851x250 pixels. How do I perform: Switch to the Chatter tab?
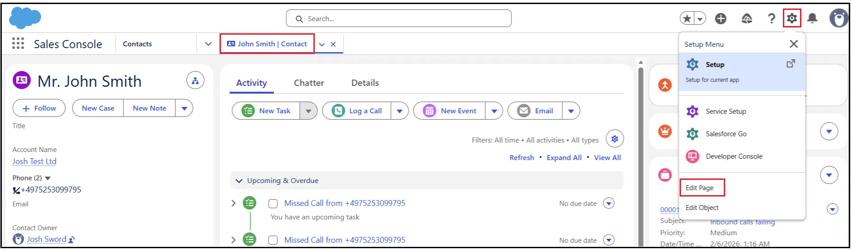[x=309, y=83]
